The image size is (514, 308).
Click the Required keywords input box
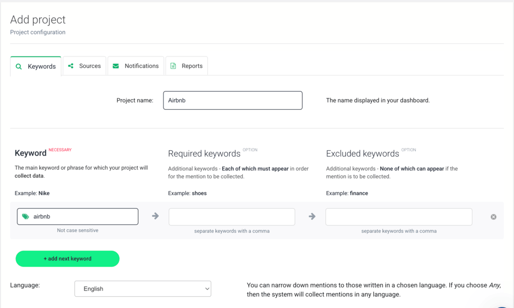click(x=232, y=217)
